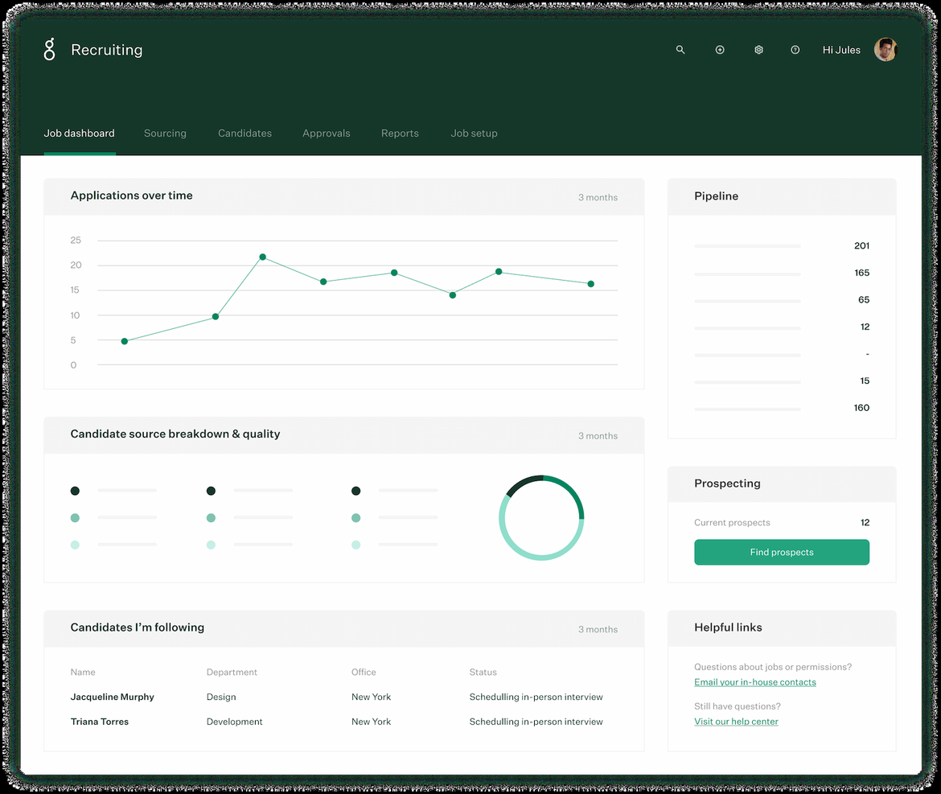Expand the Candidate source breakdown 3 months filter
This screenshot has height=794, width=941.
(598, 436)
